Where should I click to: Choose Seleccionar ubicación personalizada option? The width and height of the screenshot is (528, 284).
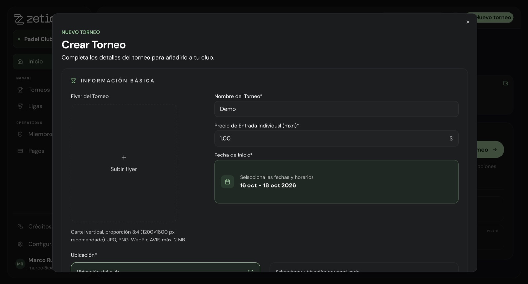point(364,267)
